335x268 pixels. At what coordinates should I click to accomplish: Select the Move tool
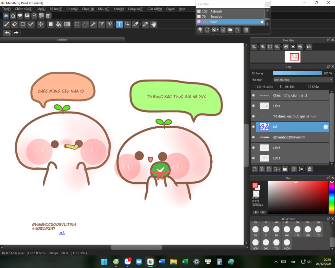(x=41, y=24)
